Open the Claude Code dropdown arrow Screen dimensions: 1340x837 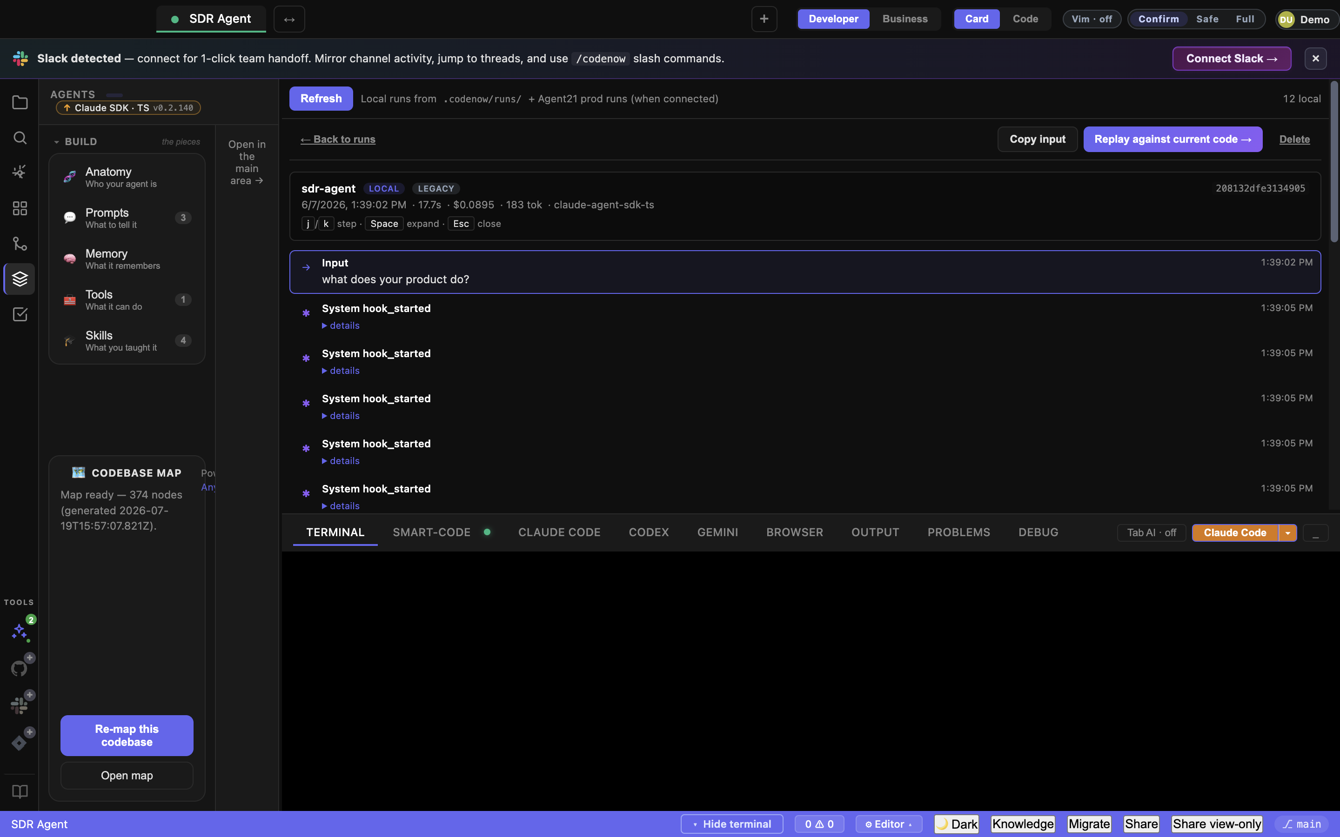click(1288, 532)
